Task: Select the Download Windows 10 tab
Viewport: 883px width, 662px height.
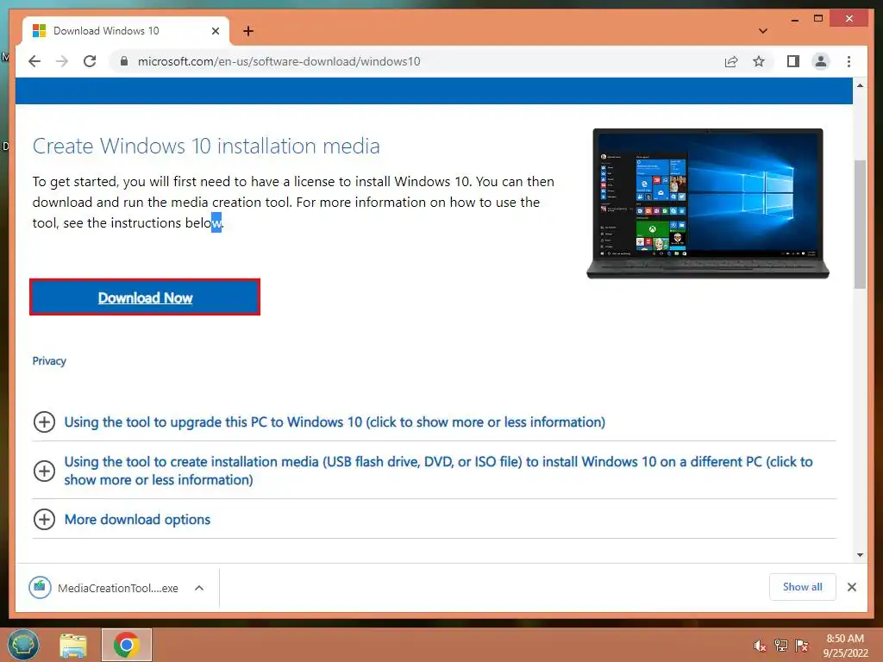Action: (126, 31)
